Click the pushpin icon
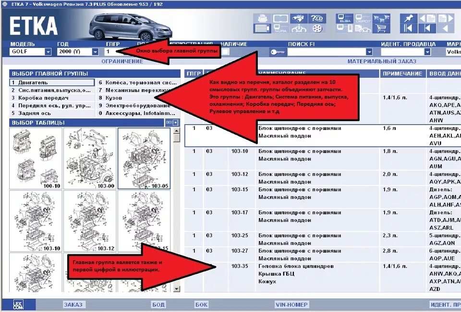461x312 pixels. pyautogui.click(x=409, y=19)
